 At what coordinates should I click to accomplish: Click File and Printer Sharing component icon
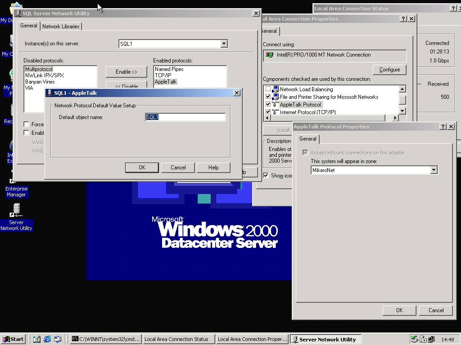coord(276,97)
